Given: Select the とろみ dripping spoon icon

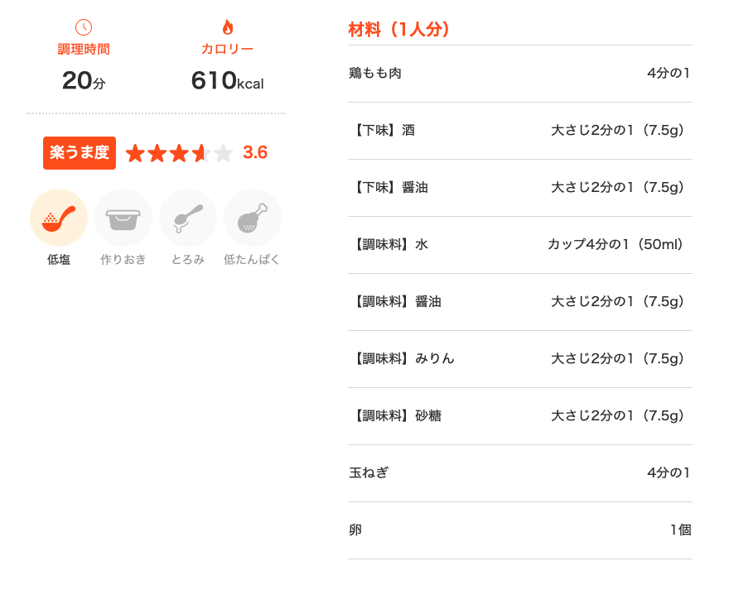Looking at the screenshot, I should point(188,218).
